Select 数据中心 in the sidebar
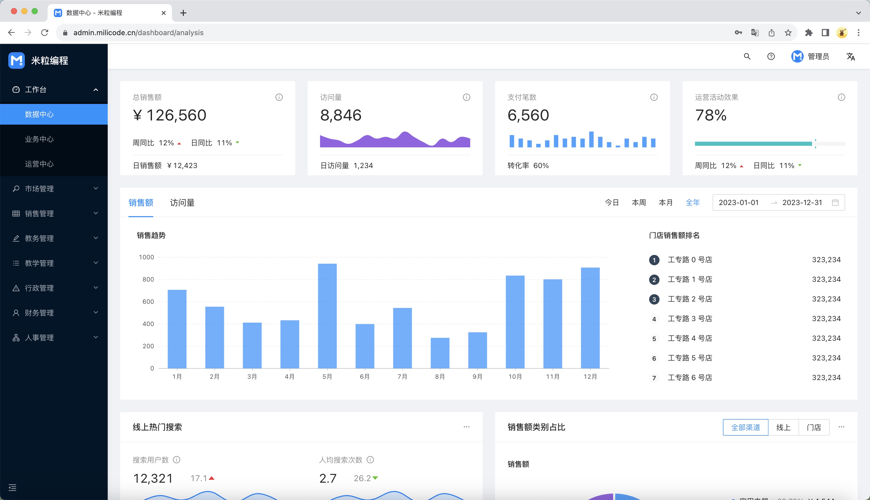 54,114
